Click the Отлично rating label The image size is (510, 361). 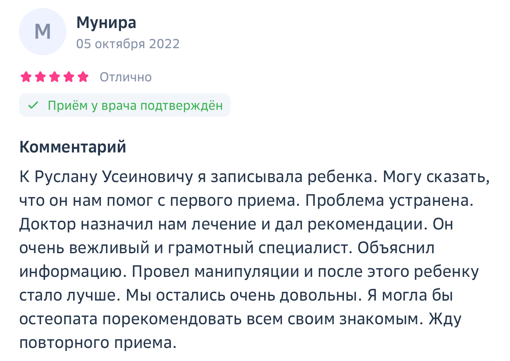[126, 77]
